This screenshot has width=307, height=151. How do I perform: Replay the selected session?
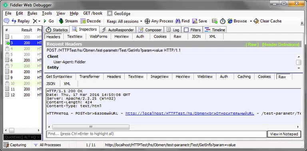pyautogui.click(x=20, y=21)
